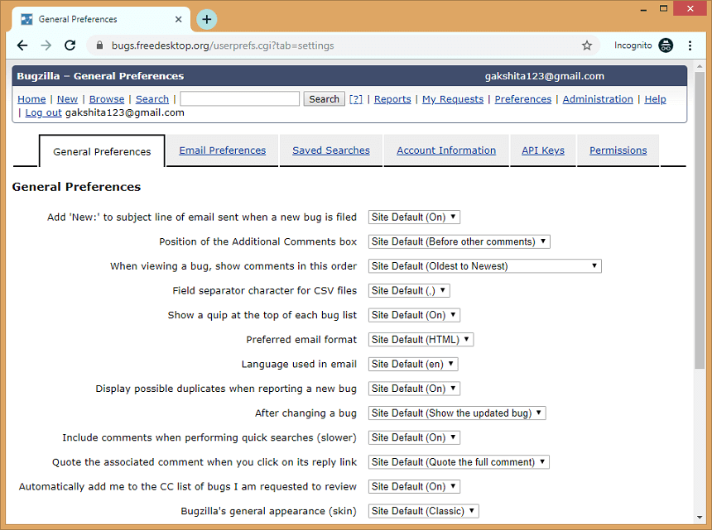Open the Browse link
Viewport: 712px width, 530px height.
coord(107,99)
